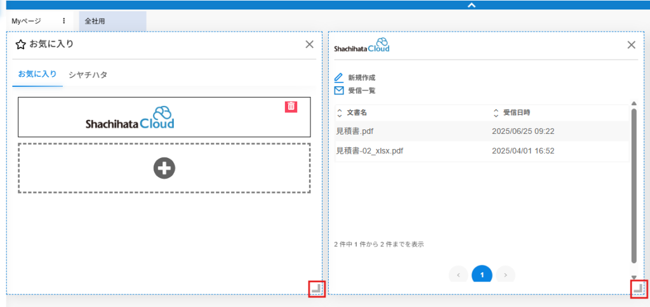Click the scrollbar down arrow in right panel
The height and width of the screenshot is (307, 650).
coord(634,277)
